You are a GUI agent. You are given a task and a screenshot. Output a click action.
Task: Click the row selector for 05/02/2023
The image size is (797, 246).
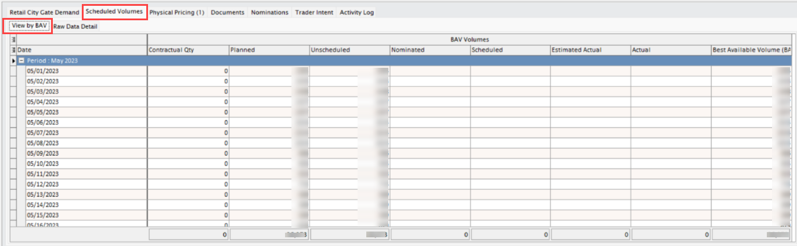13,81
